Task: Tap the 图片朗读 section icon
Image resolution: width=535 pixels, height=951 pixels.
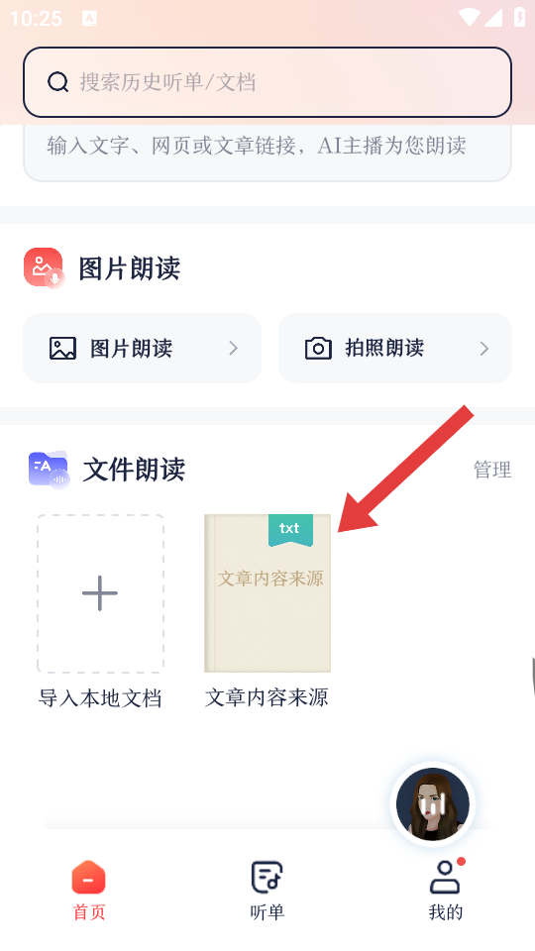Action: point(45,268)
